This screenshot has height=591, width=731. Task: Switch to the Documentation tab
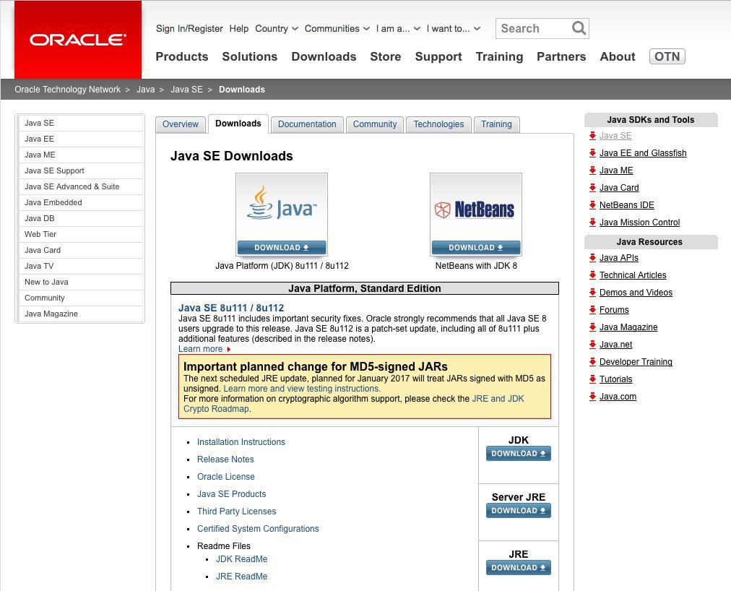point(307,124)
